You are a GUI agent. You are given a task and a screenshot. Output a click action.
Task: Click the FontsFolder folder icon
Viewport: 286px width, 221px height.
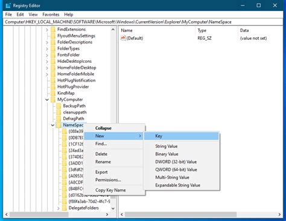[53, 55]
